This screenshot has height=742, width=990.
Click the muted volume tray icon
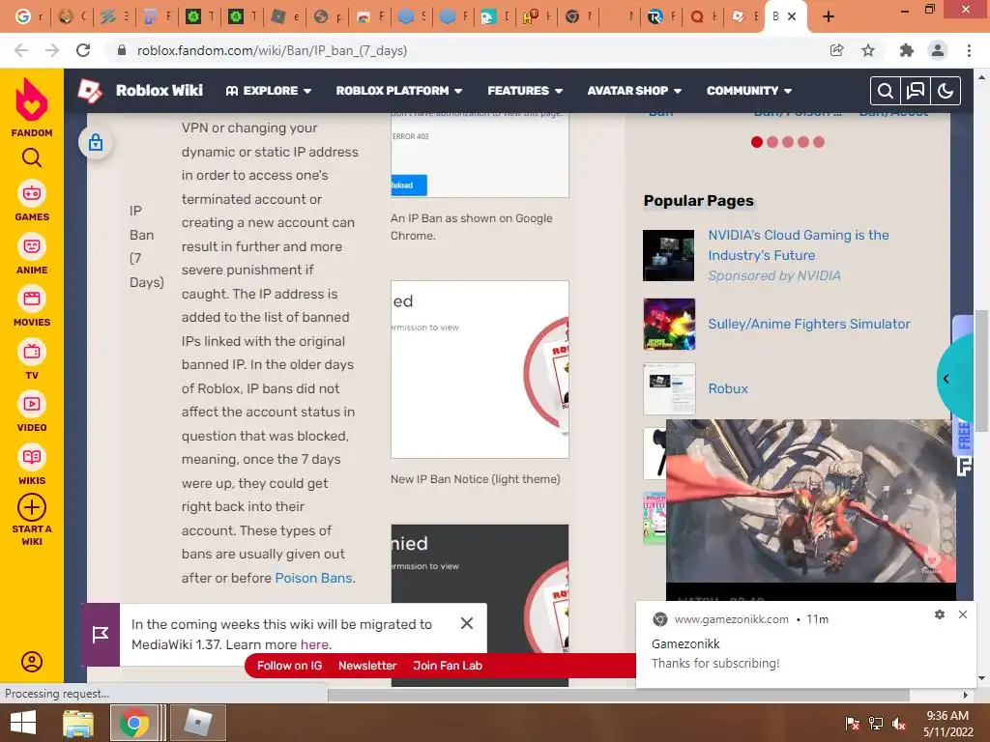pyautogui.click(x=899, y=723)
